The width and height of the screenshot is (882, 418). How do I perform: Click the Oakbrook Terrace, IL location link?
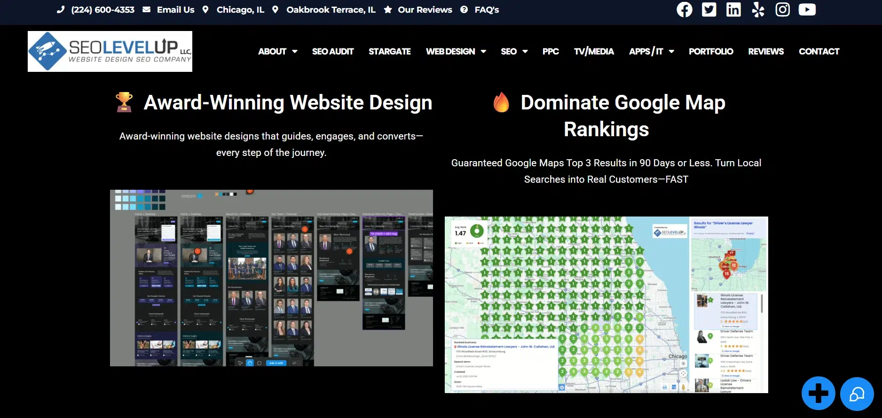331,9
